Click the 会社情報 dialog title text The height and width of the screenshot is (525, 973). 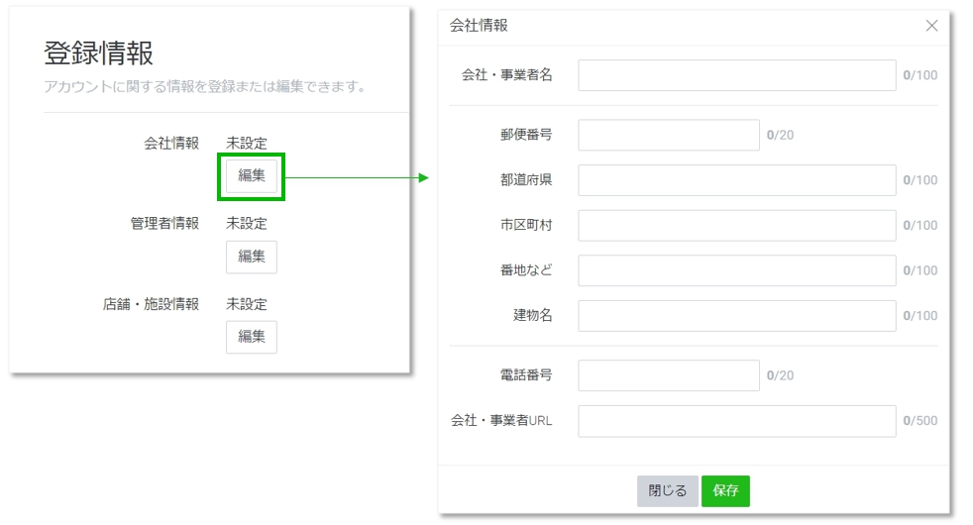(479, 25)
